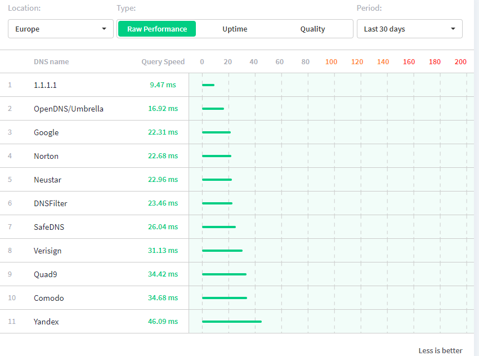Select the Norton DNS name

coord(46,156)
